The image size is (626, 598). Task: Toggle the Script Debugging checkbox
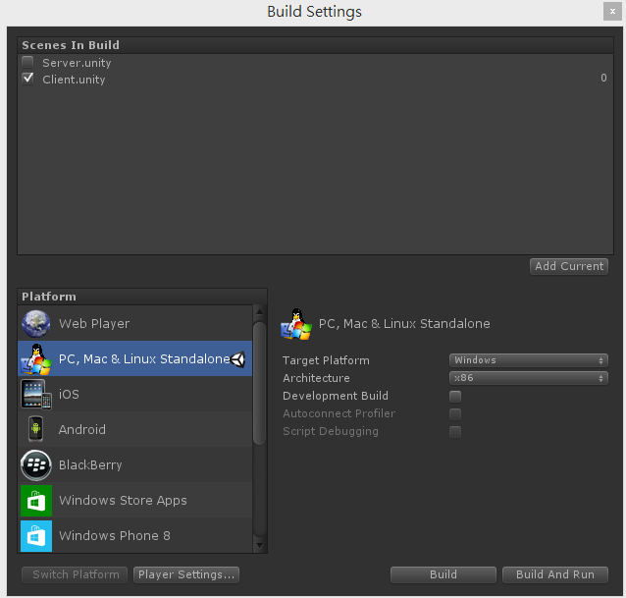click(455, 431)
